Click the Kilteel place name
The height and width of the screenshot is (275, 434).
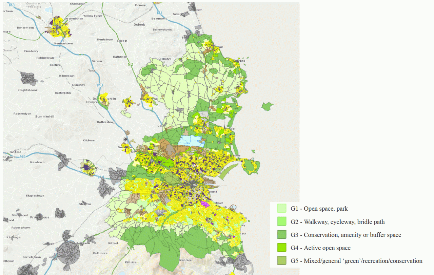(113, 243)
